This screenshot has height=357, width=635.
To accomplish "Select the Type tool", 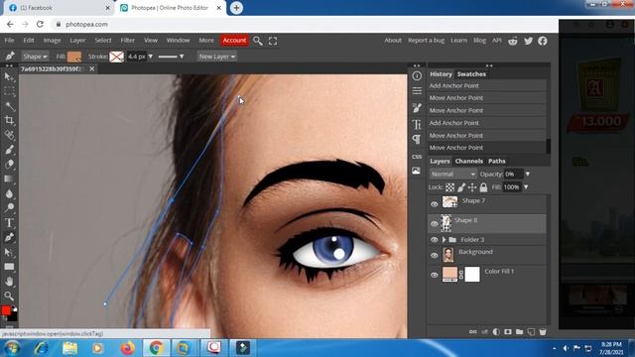I will pyautogui.click(x=9, y=222).
